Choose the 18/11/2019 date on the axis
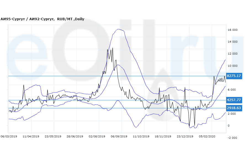Screen dimensions: 251x141 (163, 137)
